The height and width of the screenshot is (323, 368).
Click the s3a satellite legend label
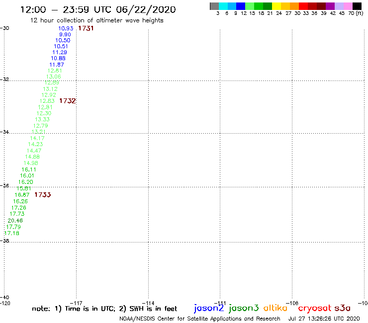tap(343, 308)
